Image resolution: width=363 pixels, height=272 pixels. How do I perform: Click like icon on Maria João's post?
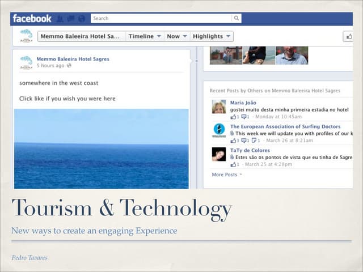click(x=234, y=117)
